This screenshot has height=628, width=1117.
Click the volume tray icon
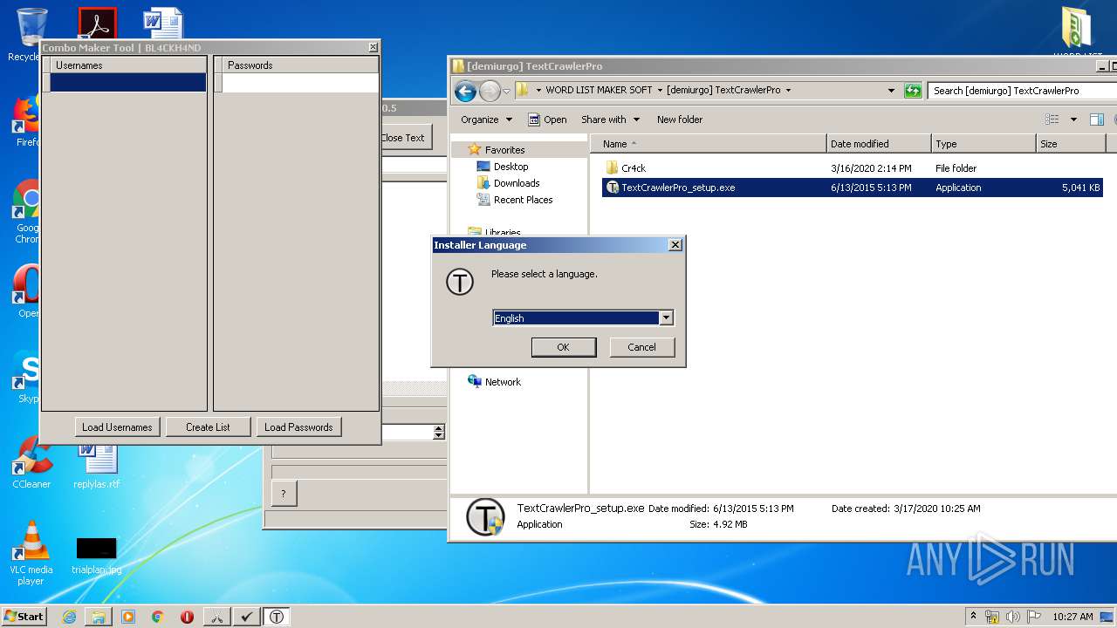(1012, 617)
